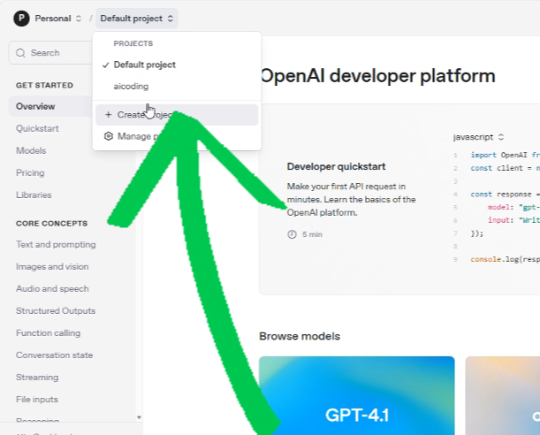
Task: Select the aicoding project
Action: coord(177,86)
